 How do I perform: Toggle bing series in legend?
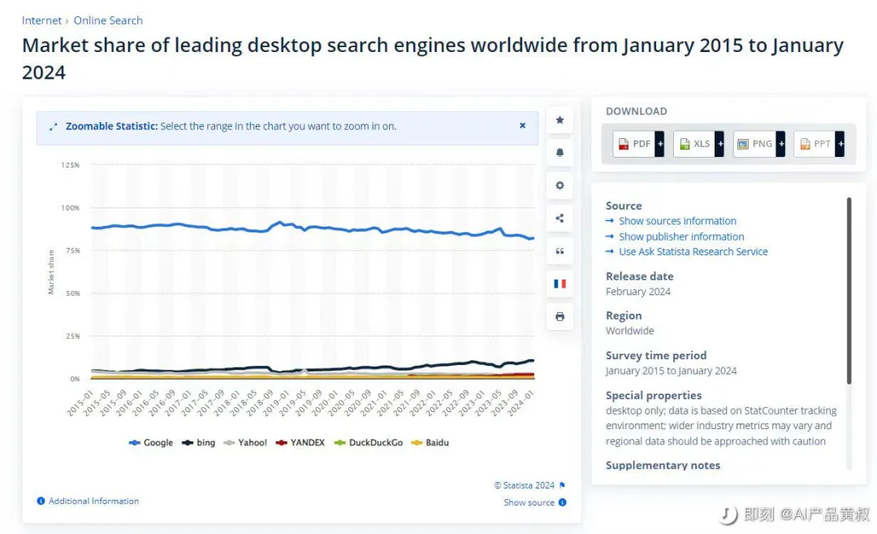tap(199, 442)
